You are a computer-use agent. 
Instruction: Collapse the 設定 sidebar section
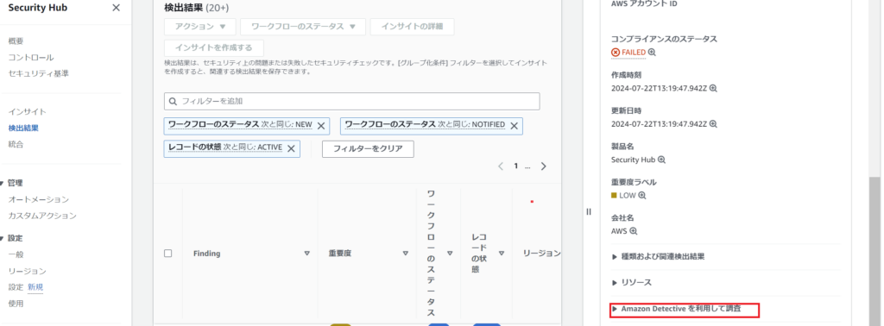click(x=3, y=239)
